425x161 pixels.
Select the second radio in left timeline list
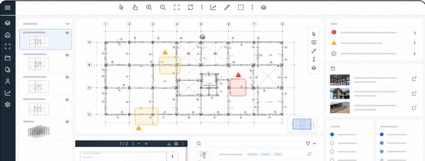click(x=332, y=143)
